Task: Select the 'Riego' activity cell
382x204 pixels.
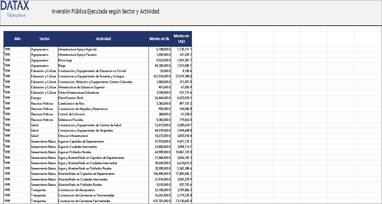Action: [x=103, y=65]
